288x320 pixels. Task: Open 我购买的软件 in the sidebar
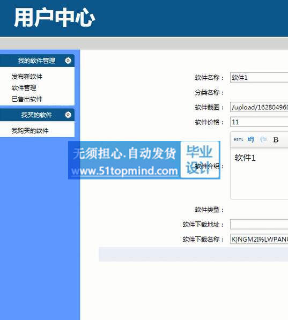[x=30, y=131]
